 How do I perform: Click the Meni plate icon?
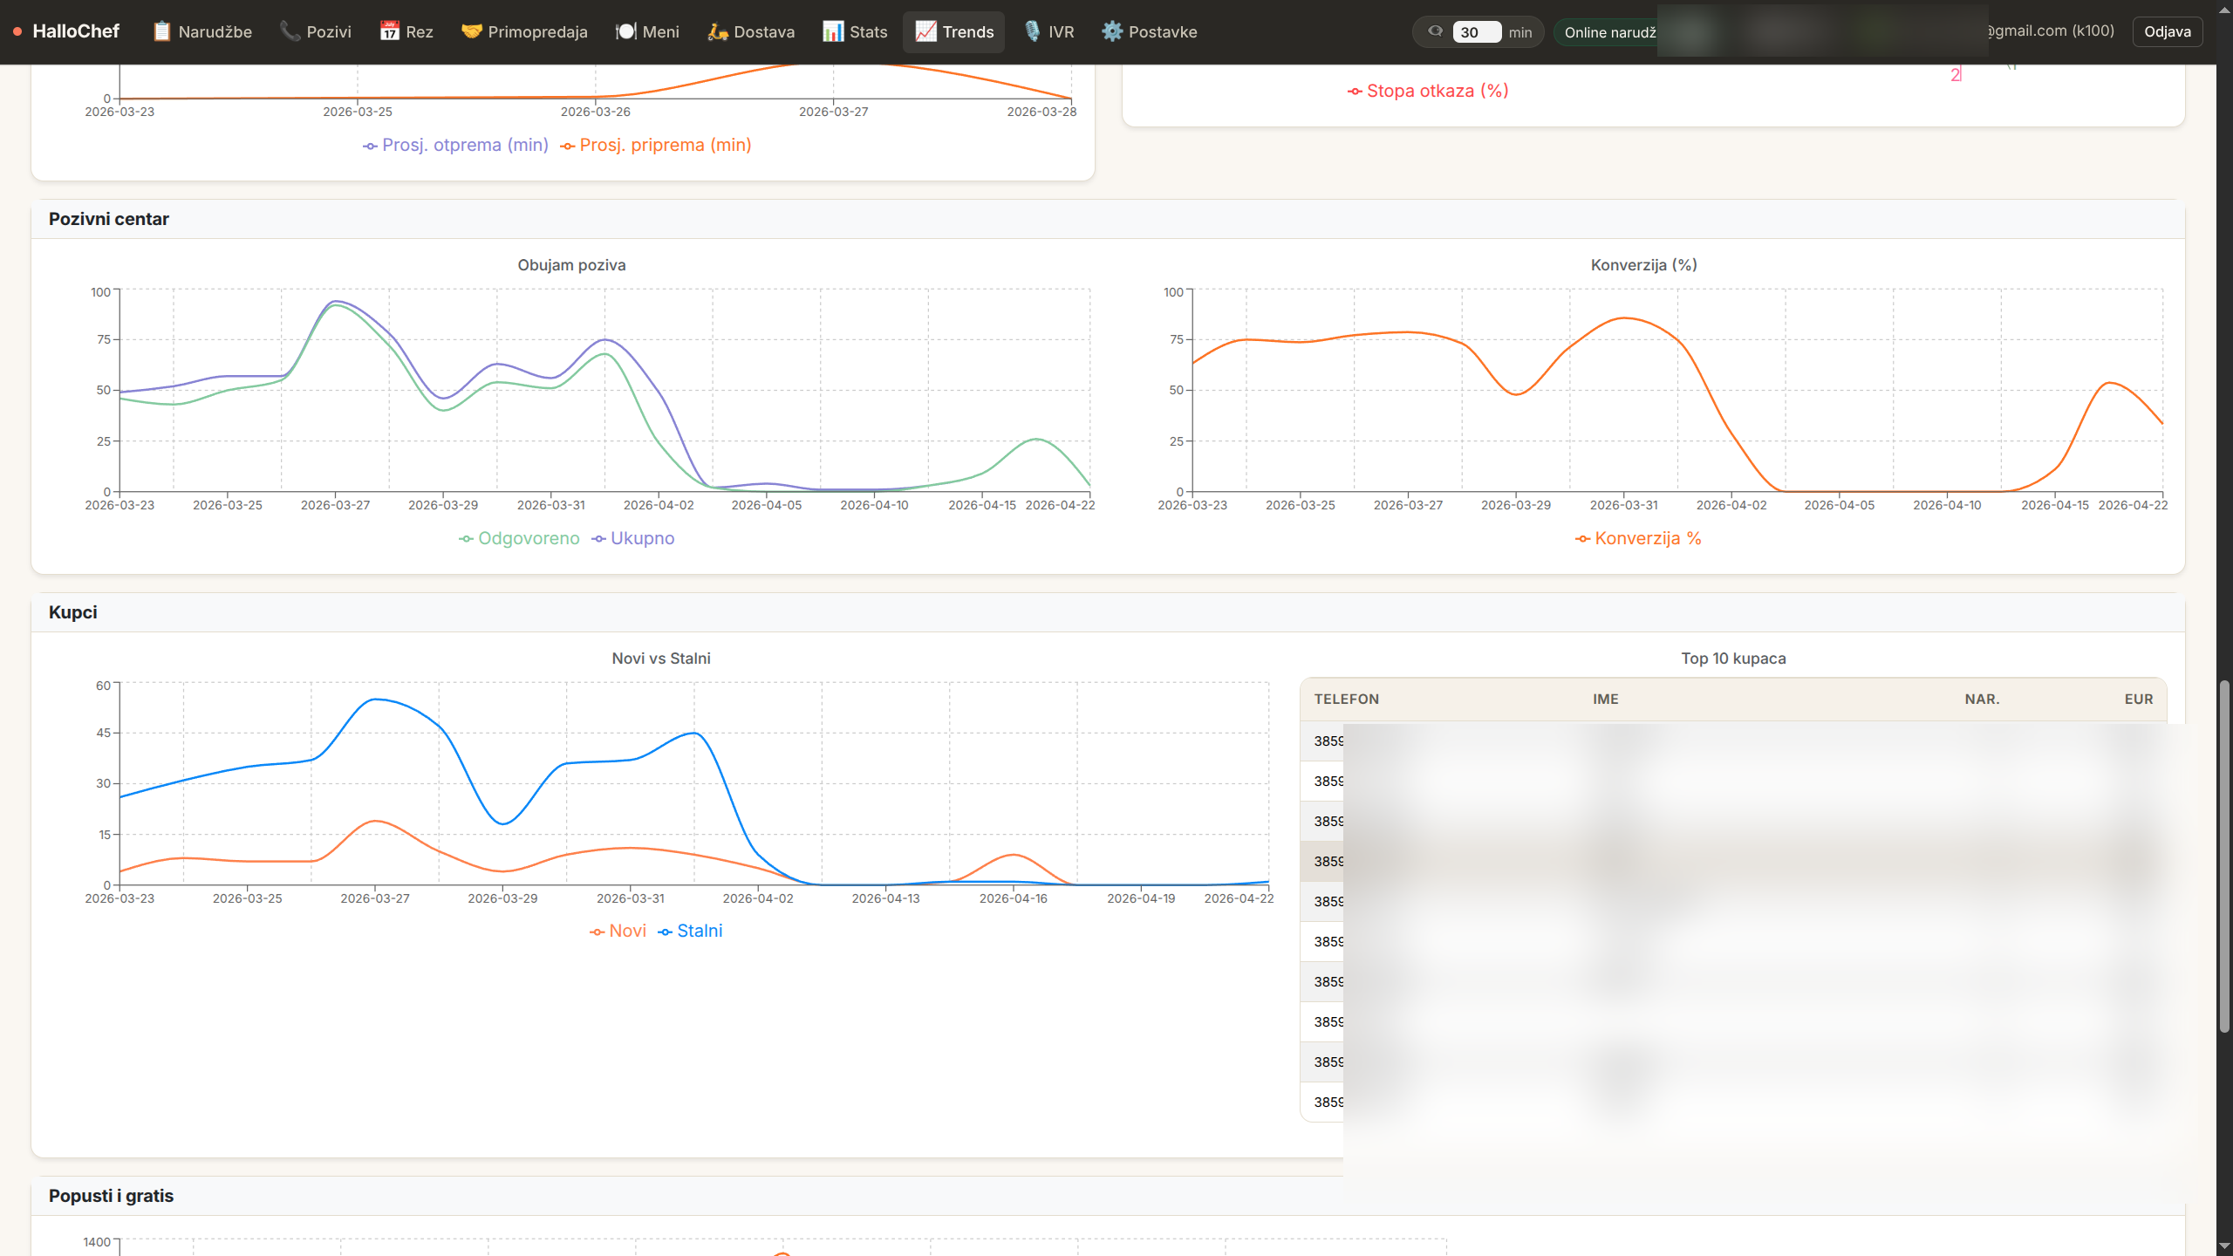pos(626,31)
